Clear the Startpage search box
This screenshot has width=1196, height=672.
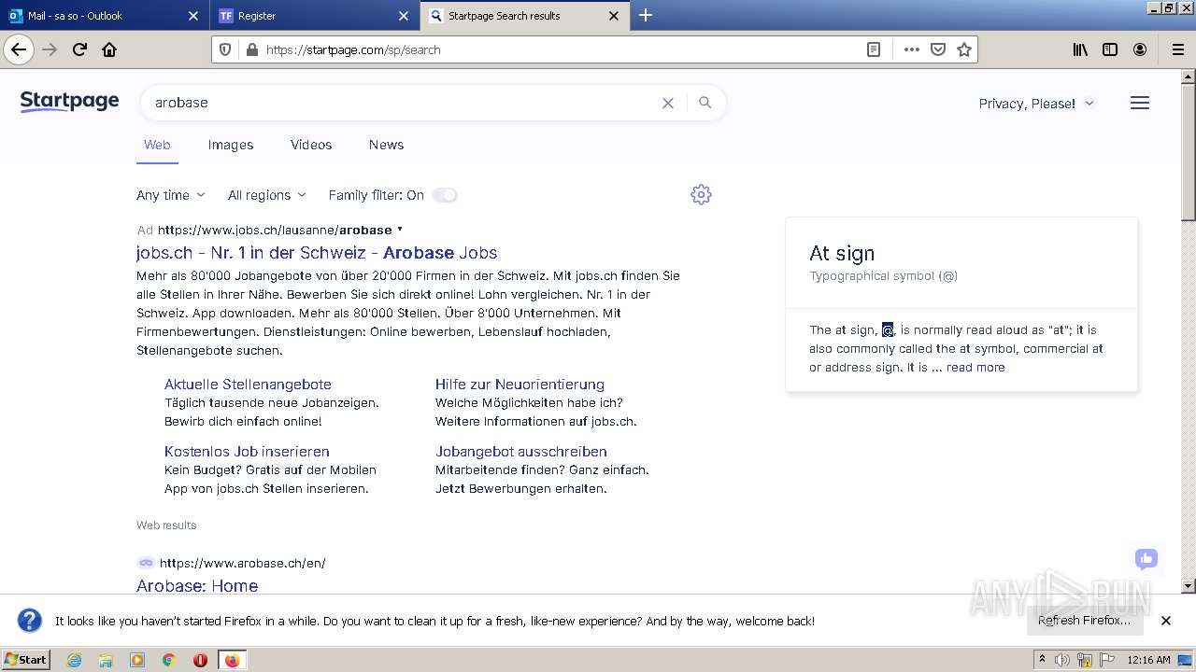[668, 103]
